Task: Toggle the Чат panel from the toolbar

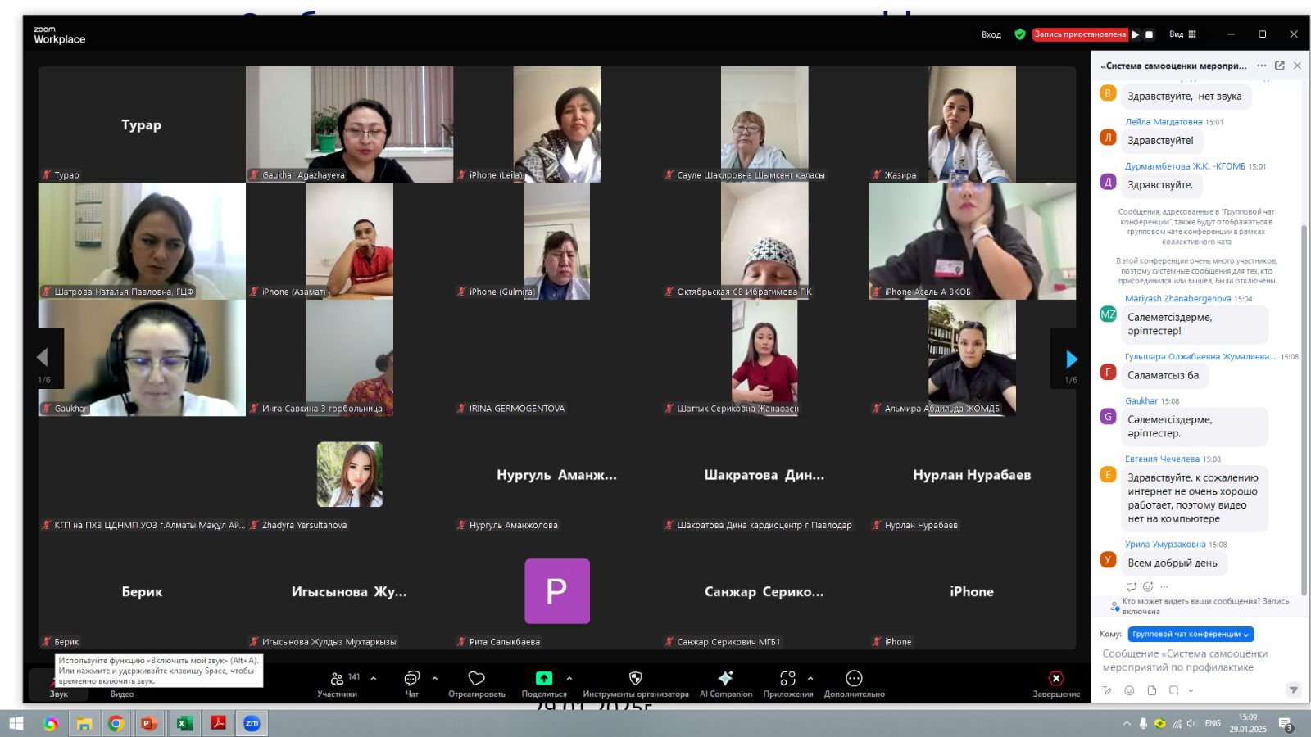Action: coord(411,678)
